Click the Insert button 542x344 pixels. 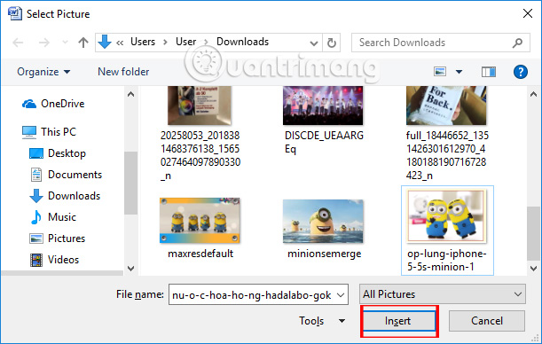[398, 321]
